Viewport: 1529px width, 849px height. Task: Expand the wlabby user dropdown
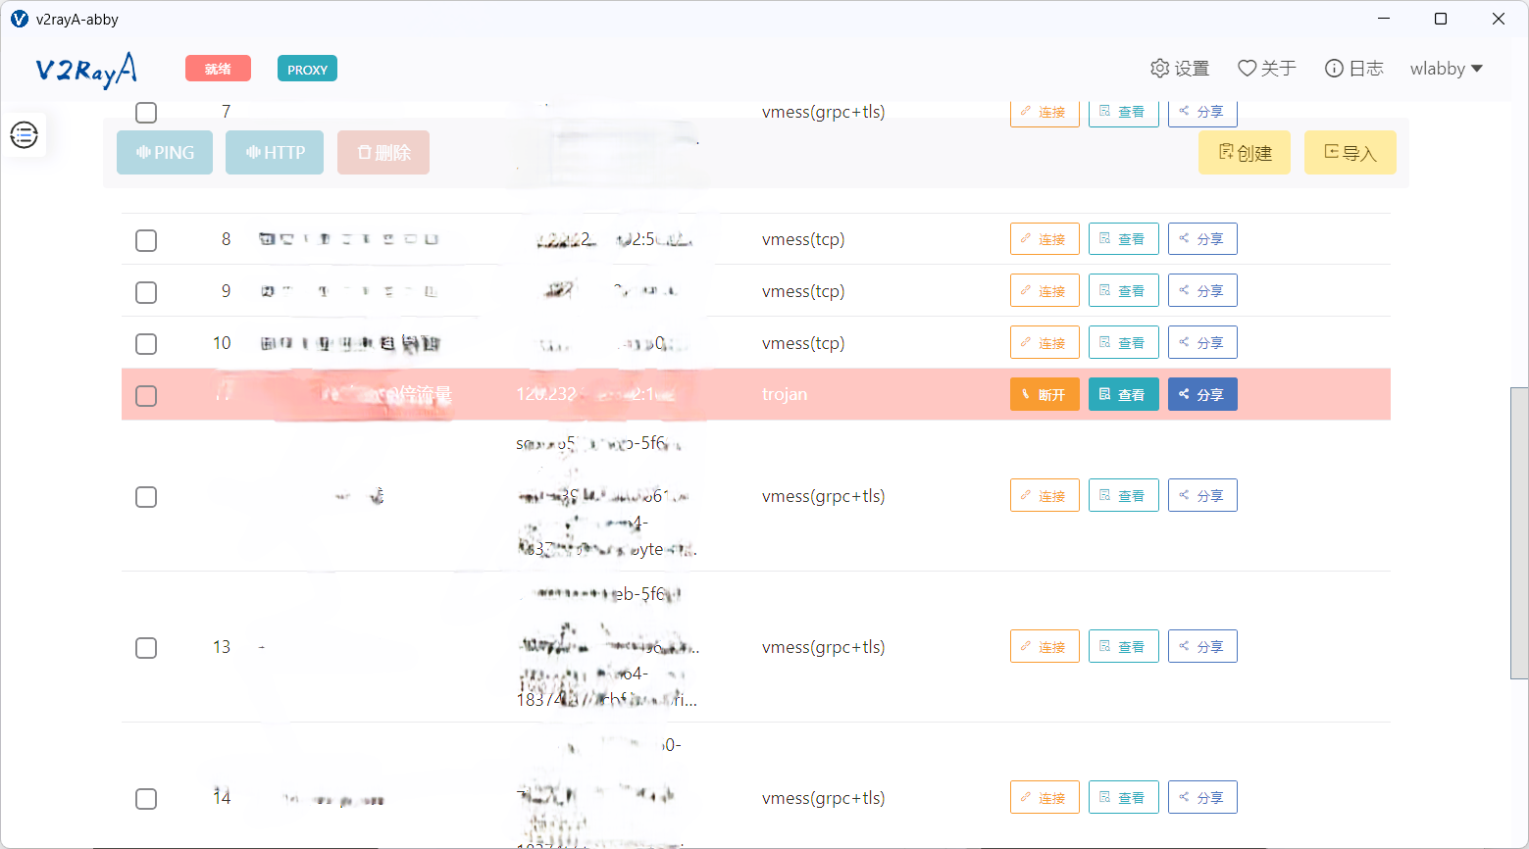(1447, 69)
